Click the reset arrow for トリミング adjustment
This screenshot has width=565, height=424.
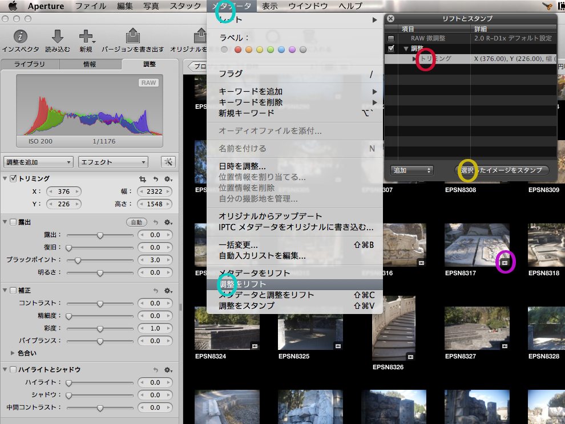[155, 179]
